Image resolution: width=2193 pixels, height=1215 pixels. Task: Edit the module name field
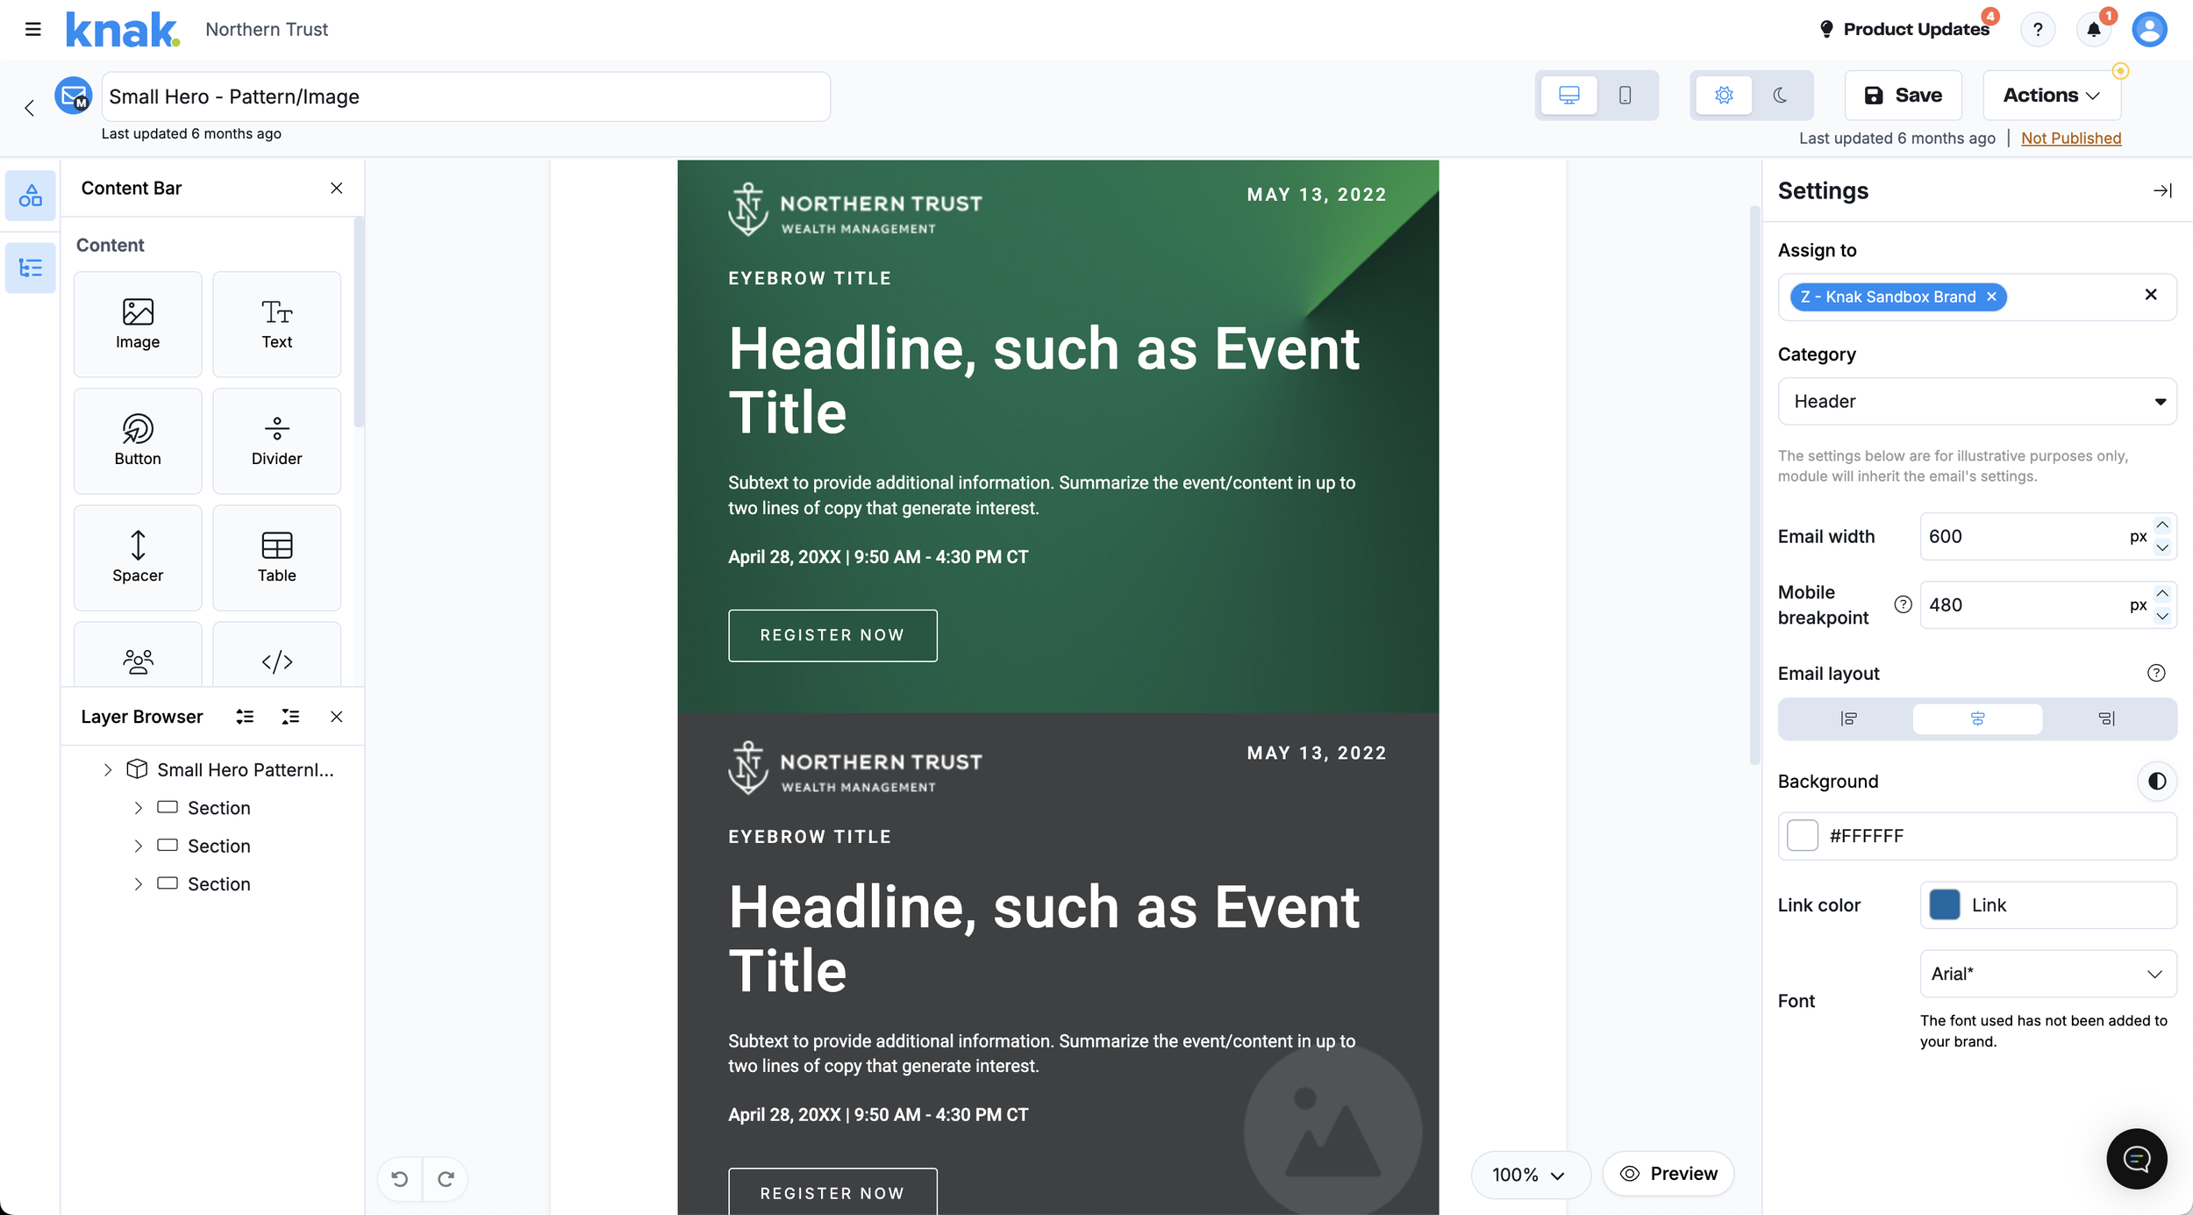click(x=466, y=96)
